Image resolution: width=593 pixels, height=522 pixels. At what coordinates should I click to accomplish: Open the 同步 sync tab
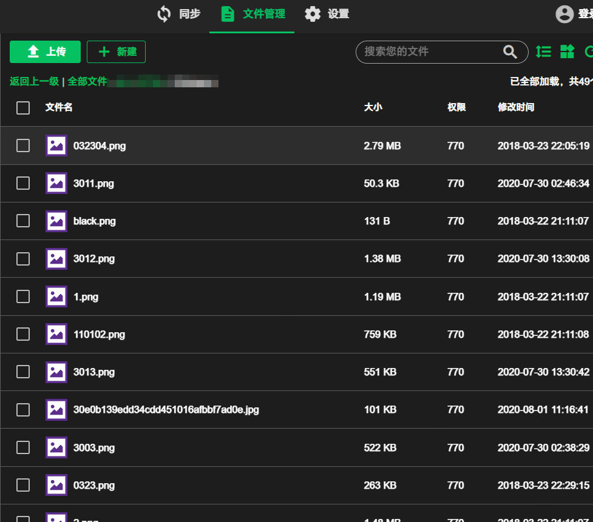(178, 14)
